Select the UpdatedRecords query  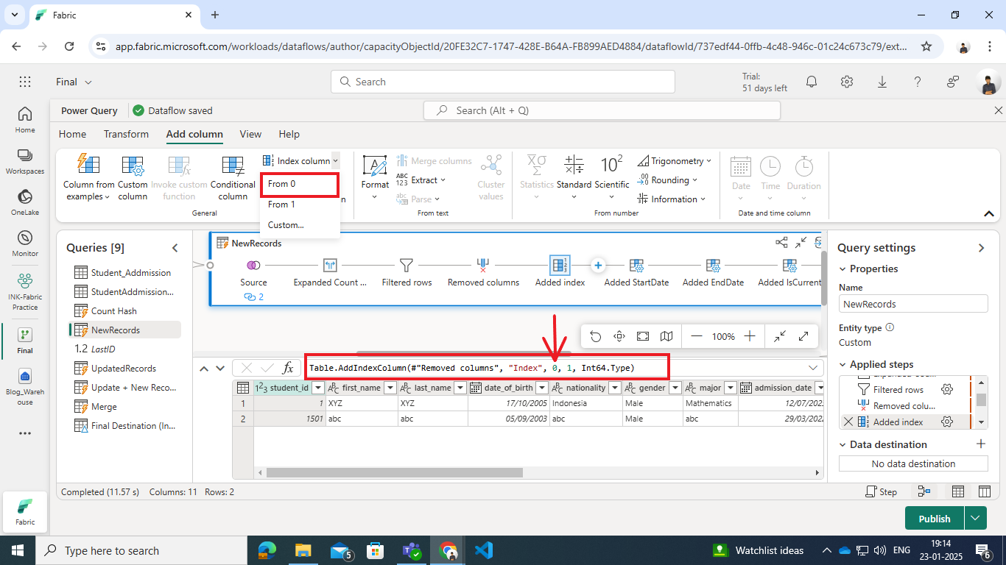(123, 369)
